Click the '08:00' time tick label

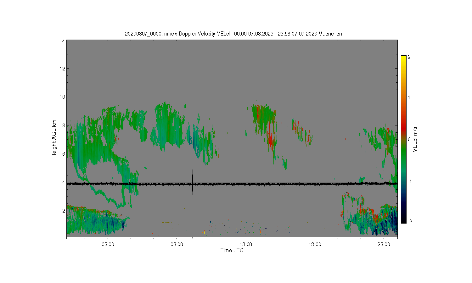point(177,244)
